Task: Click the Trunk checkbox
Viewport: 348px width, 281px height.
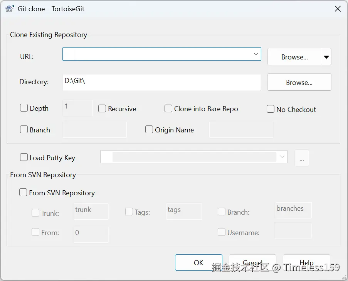Action: [35, 213]
